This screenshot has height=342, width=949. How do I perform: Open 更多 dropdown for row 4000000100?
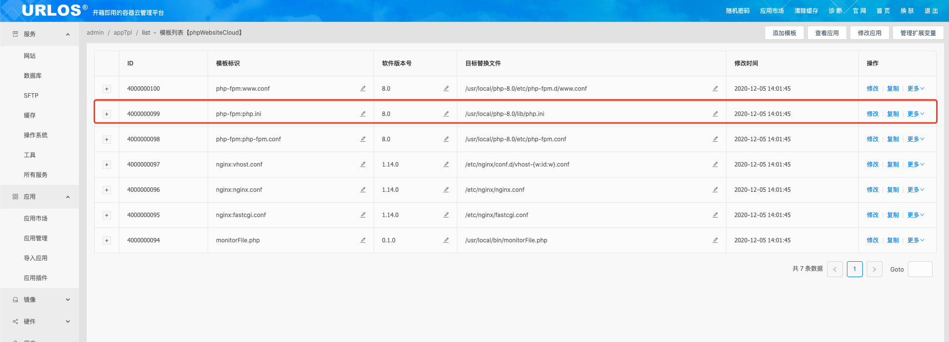click(915, 89)
